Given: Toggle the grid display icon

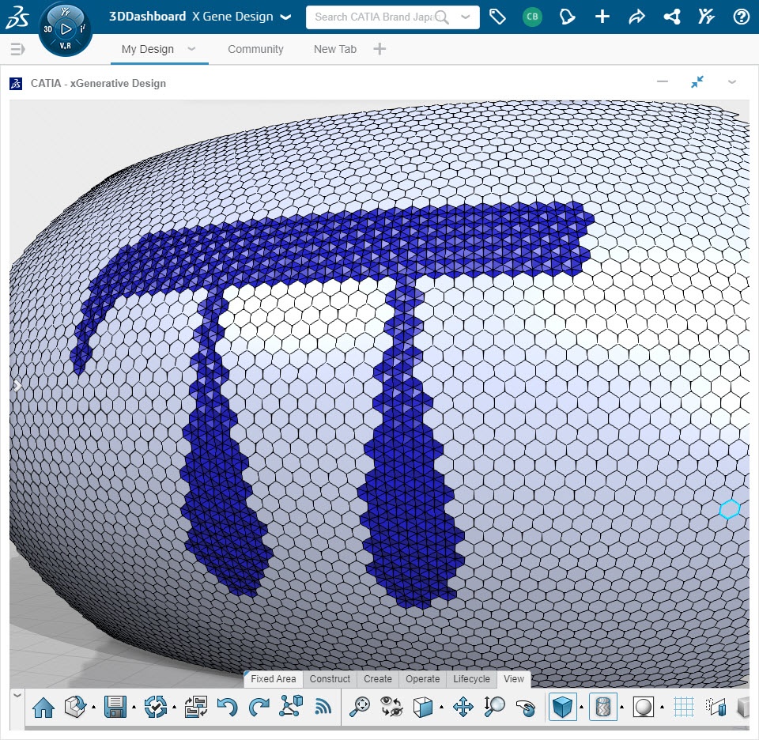Looking at the screenshot, I should coord(684,708).
